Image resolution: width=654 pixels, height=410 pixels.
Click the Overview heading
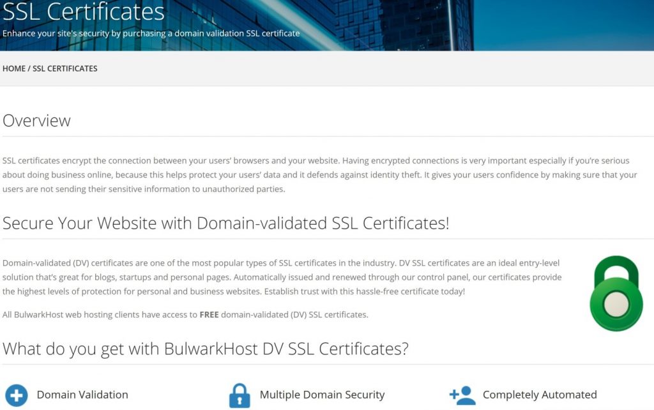(36, 121)
